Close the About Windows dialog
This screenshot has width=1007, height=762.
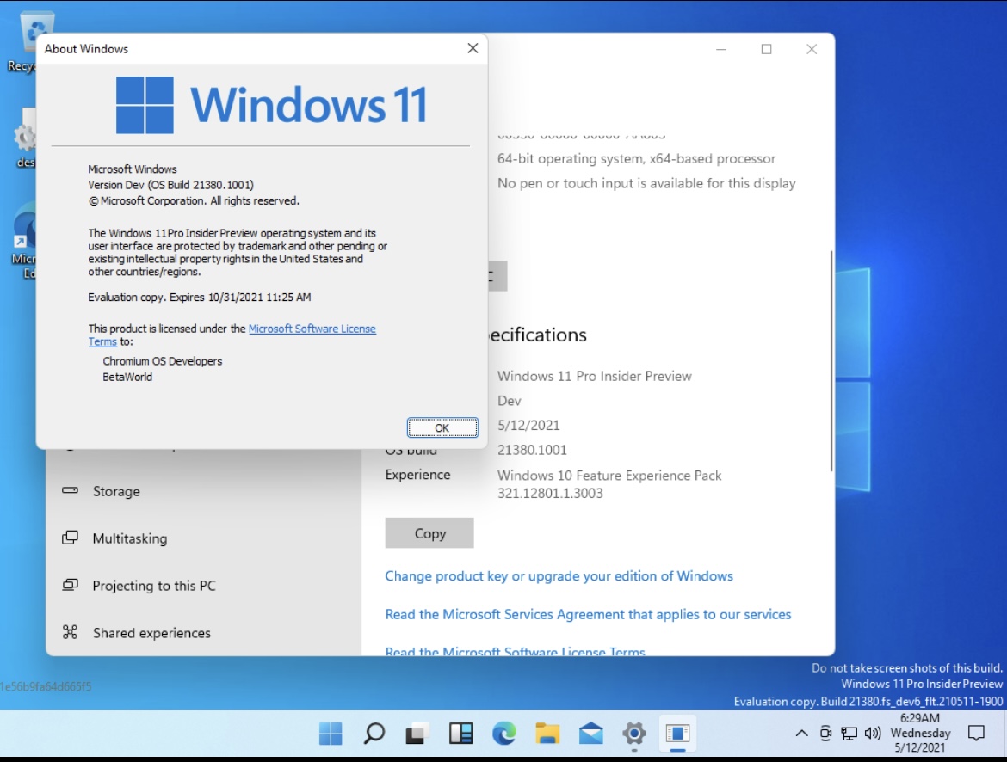click(473, 48)
